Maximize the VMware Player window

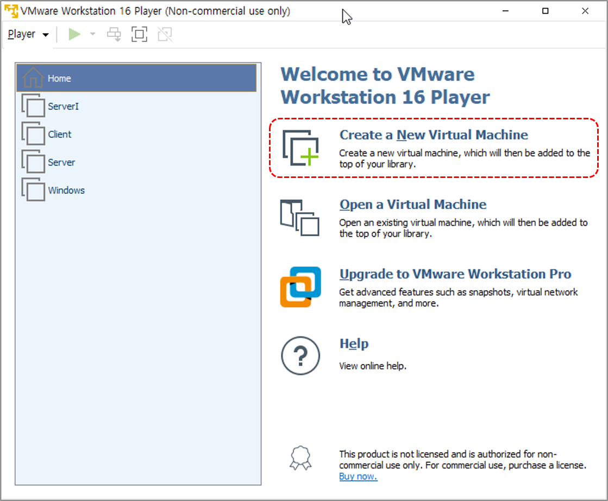(545, 11)
